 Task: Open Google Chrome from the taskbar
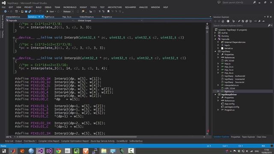[x=59, y=151]
